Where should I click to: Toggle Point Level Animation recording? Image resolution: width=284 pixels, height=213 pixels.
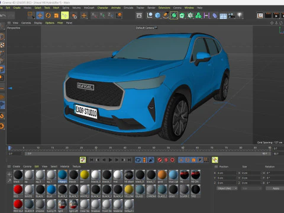(206, 160)
